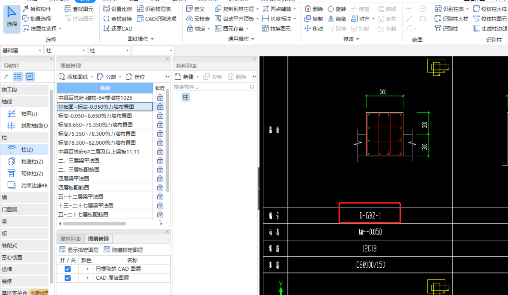Image resolution: width=508 pixels, height=295 pixels.
Task: Open the 楼梯 category in navigation
Action: 25,269
